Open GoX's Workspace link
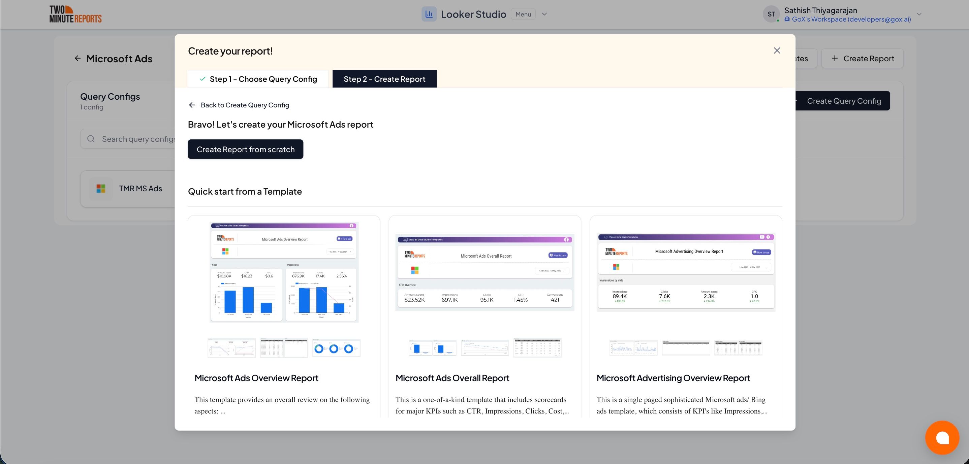Viewport: 969px width, 464px height. (850, 19)
